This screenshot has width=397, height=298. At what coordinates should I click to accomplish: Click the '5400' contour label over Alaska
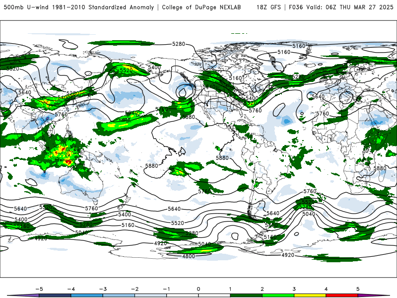click(154, 67)
